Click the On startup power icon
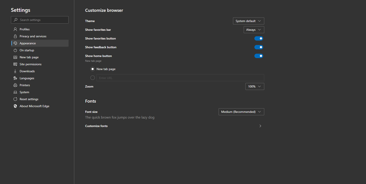The height and width of the screenshot is (184, 366). point(15,50)
